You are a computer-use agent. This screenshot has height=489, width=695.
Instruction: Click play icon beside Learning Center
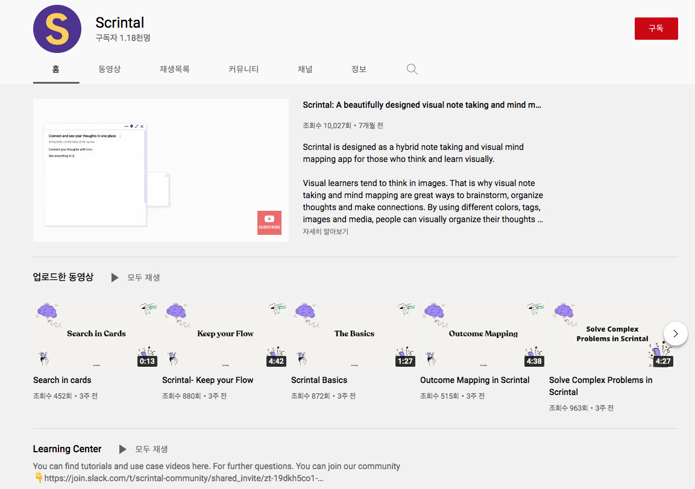pos(123,449)
